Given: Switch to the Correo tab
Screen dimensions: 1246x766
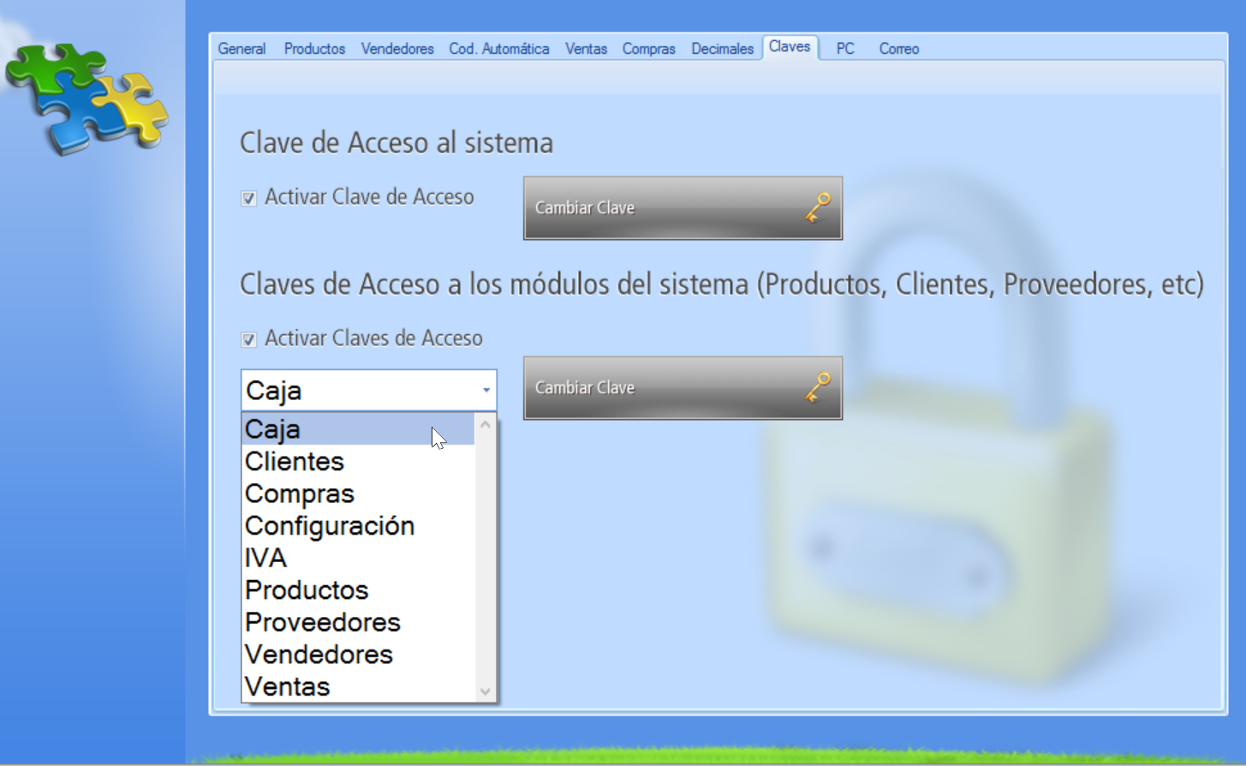Looking at the screenshot, I should [898, 49].
